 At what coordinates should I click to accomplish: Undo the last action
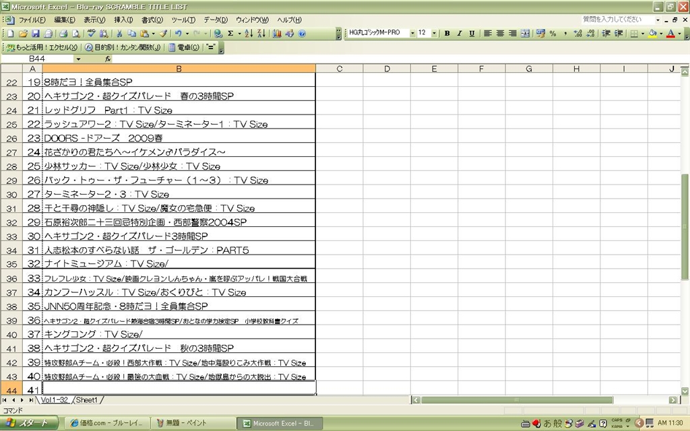(178, 34)
